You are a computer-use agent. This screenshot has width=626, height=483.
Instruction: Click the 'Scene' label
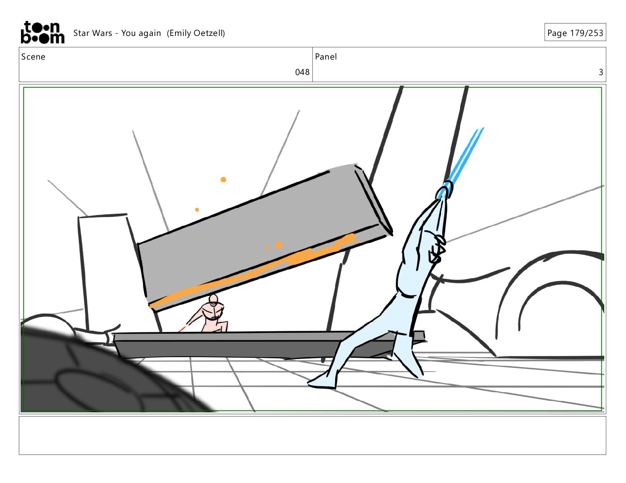(x=33, y=57)
